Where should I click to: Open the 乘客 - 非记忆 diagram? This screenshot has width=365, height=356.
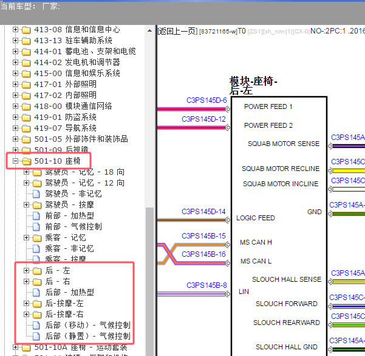(x=69, y=248)
